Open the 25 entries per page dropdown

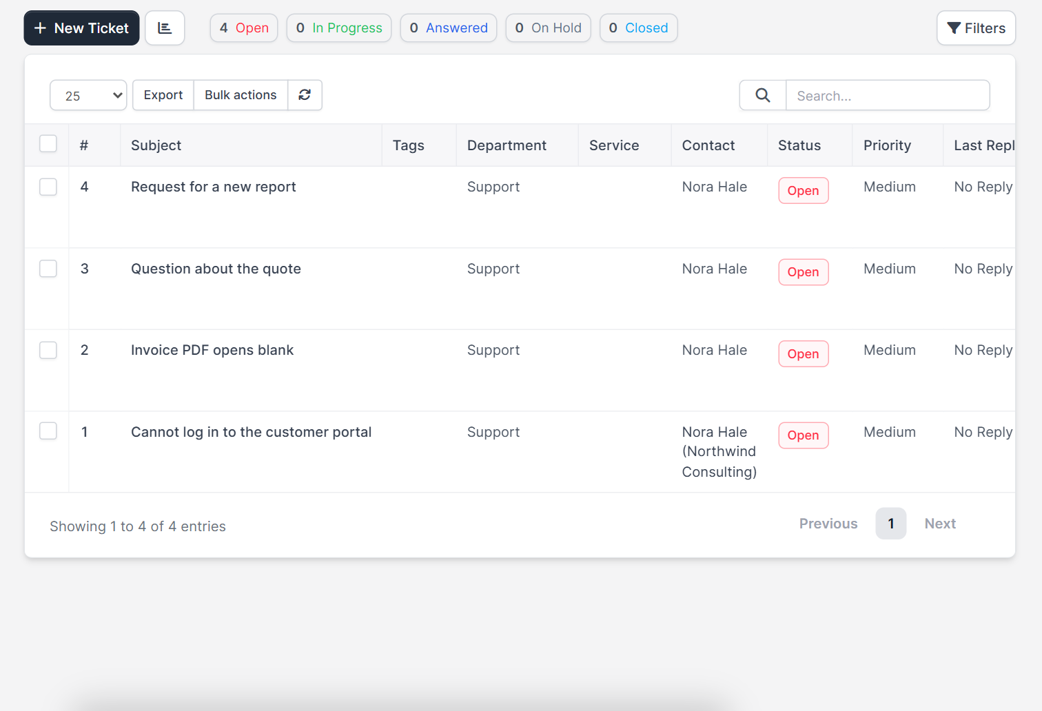coord(88,95)
